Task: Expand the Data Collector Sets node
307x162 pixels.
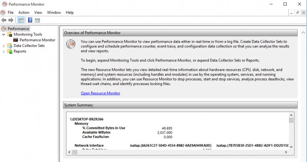Action: (x=3, y=46)
